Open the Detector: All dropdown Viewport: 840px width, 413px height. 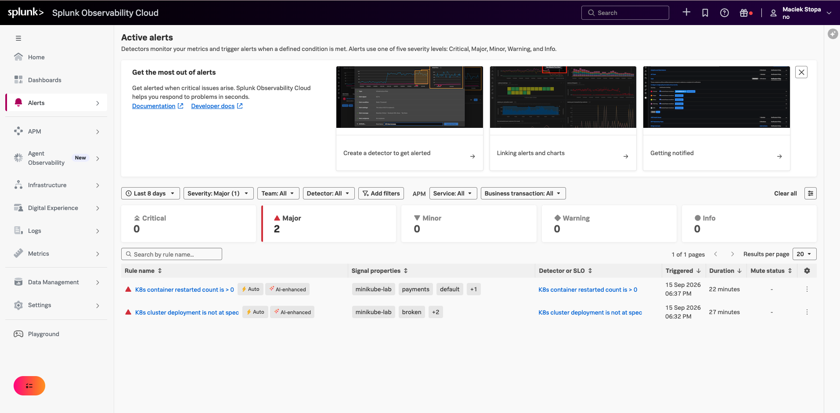pos(329,193)
